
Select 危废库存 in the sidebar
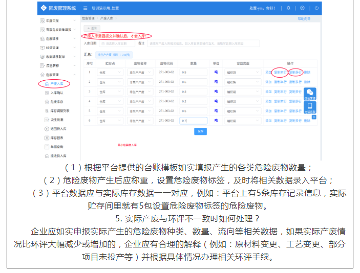(x=56, y=102)
